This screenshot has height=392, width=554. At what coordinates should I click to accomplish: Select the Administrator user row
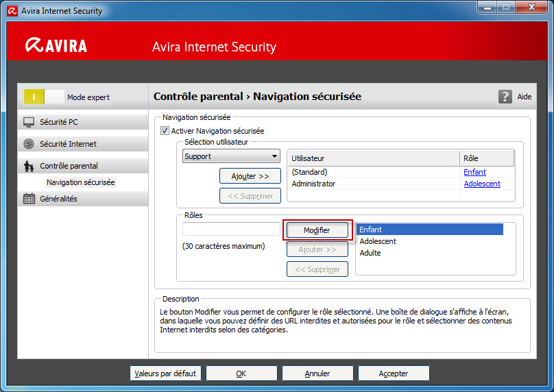pyautogui.click(x=401, y=184)
